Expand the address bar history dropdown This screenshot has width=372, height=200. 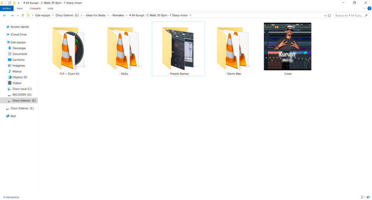(325, 16)
